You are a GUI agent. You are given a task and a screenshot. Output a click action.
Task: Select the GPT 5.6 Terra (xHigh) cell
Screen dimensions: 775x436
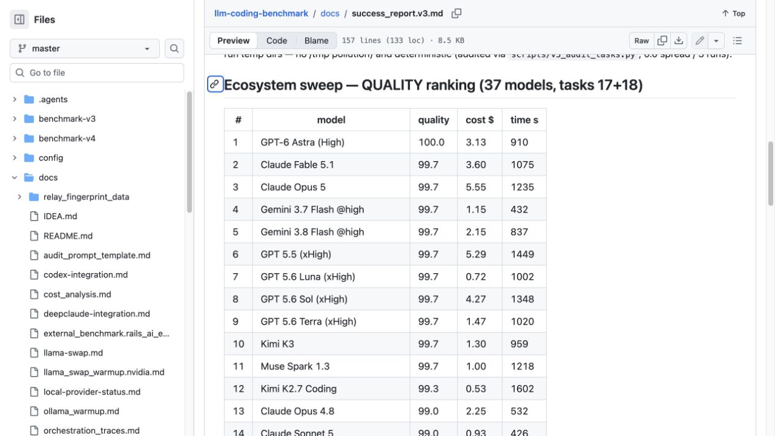331,321
